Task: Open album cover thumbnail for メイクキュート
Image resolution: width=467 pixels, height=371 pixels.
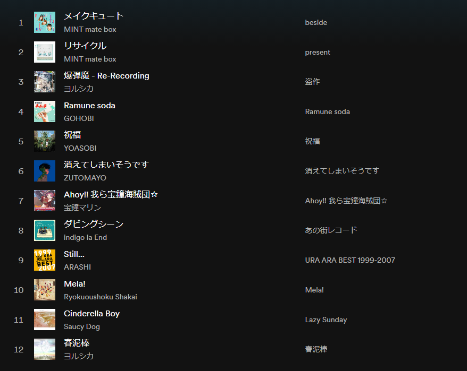Action: (x=44, y=22)
